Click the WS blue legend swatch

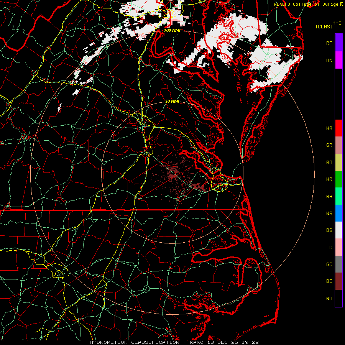[x=338, y=213]
